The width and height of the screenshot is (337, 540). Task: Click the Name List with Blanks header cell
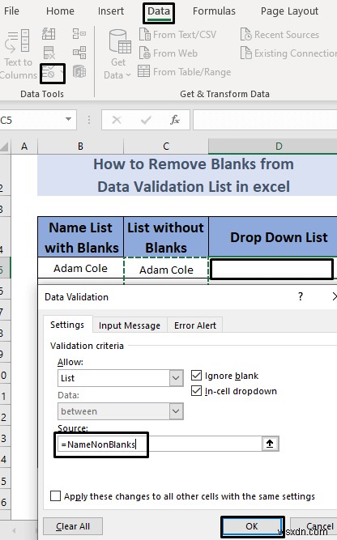81,237
